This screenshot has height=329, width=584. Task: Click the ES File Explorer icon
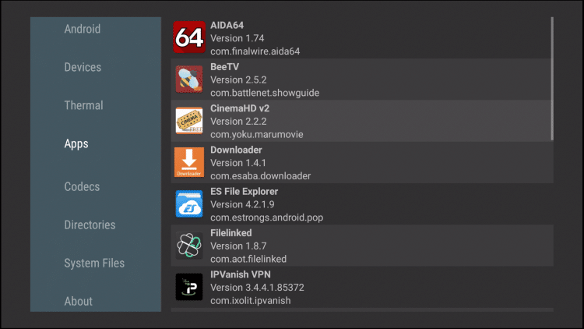(189, 203)
